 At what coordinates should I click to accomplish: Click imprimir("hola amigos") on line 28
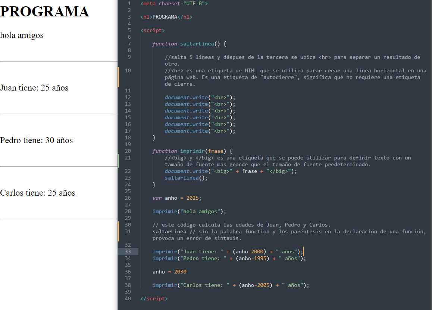click(189, 212)
